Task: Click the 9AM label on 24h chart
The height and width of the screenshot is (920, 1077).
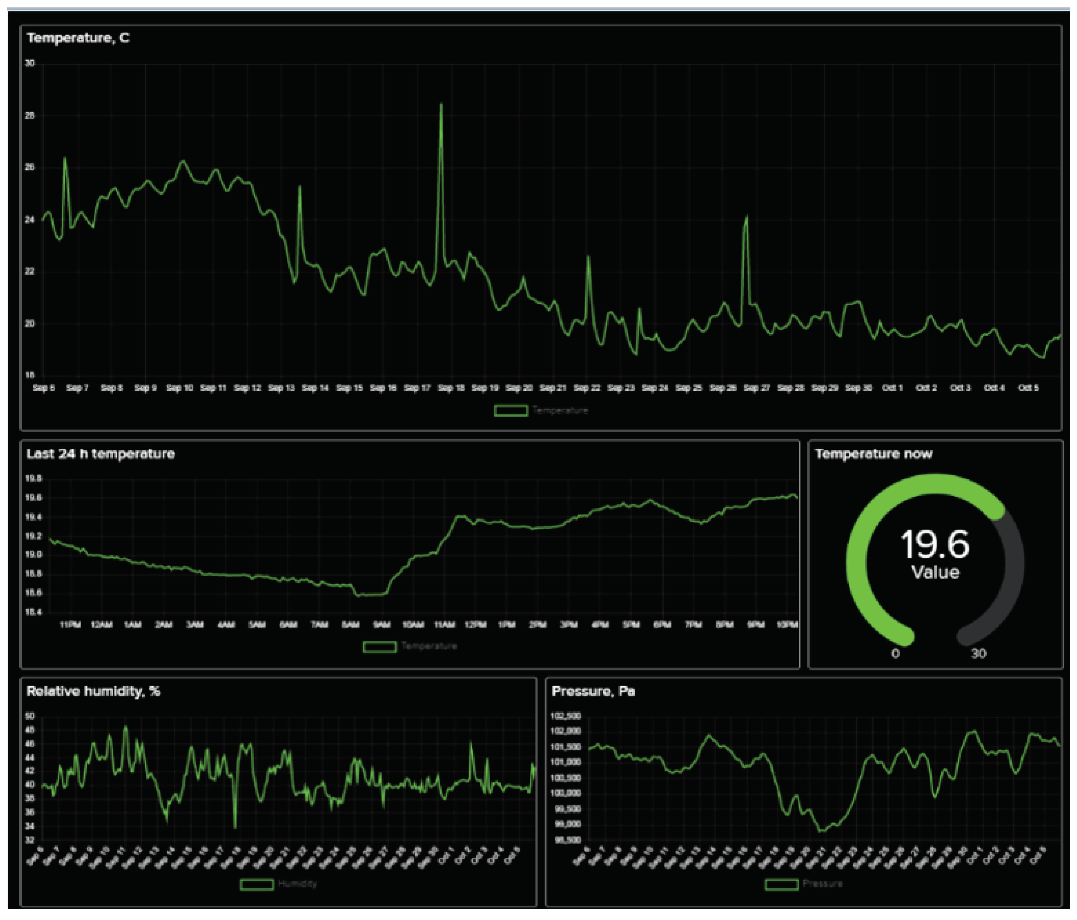Action: tap(381, 625)
